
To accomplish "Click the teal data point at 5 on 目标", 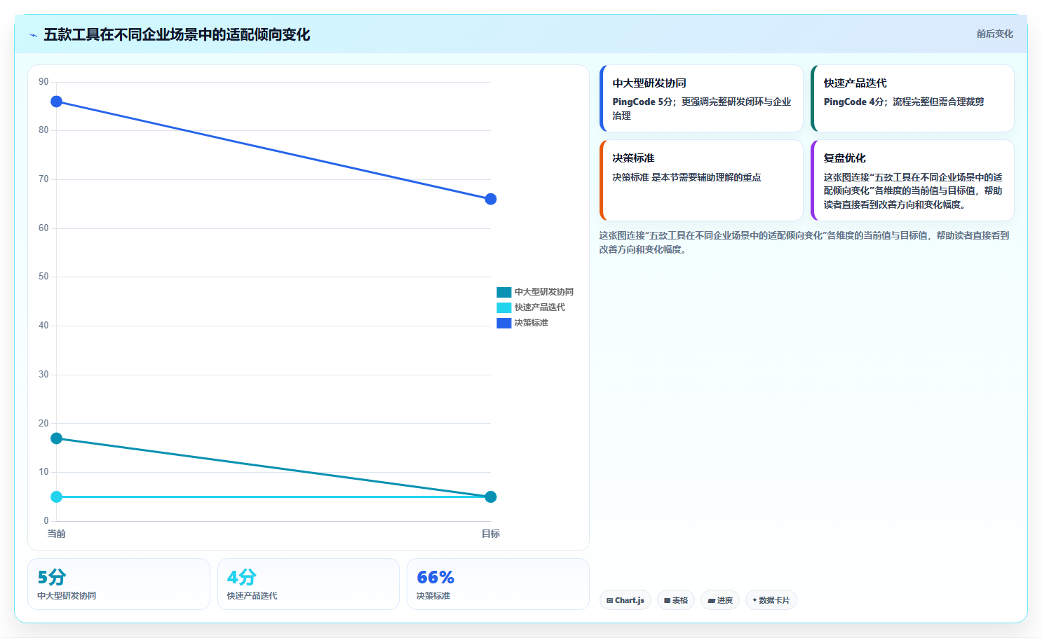I will (x=491, y=497).
